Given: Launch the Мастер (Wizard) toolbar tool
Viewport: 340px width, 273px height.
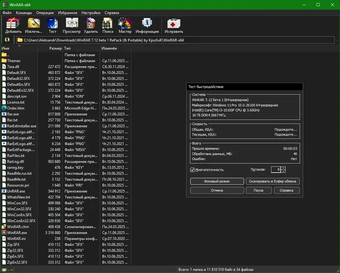Looking at the screenshot, I should (125, 24).
